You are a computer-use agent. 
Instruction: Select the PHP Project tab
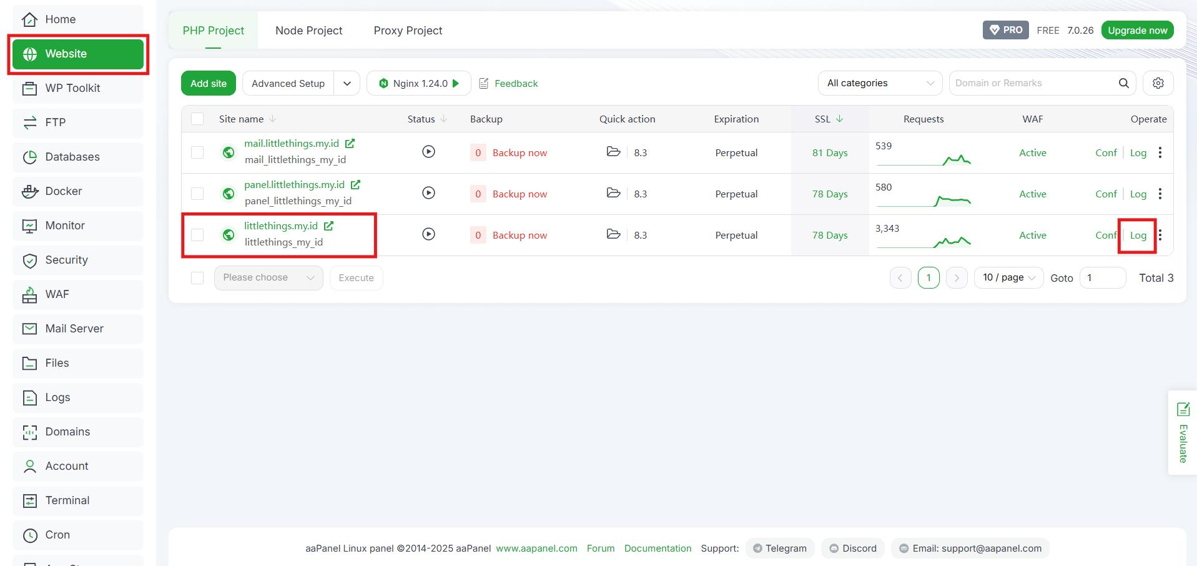[214, 31]
